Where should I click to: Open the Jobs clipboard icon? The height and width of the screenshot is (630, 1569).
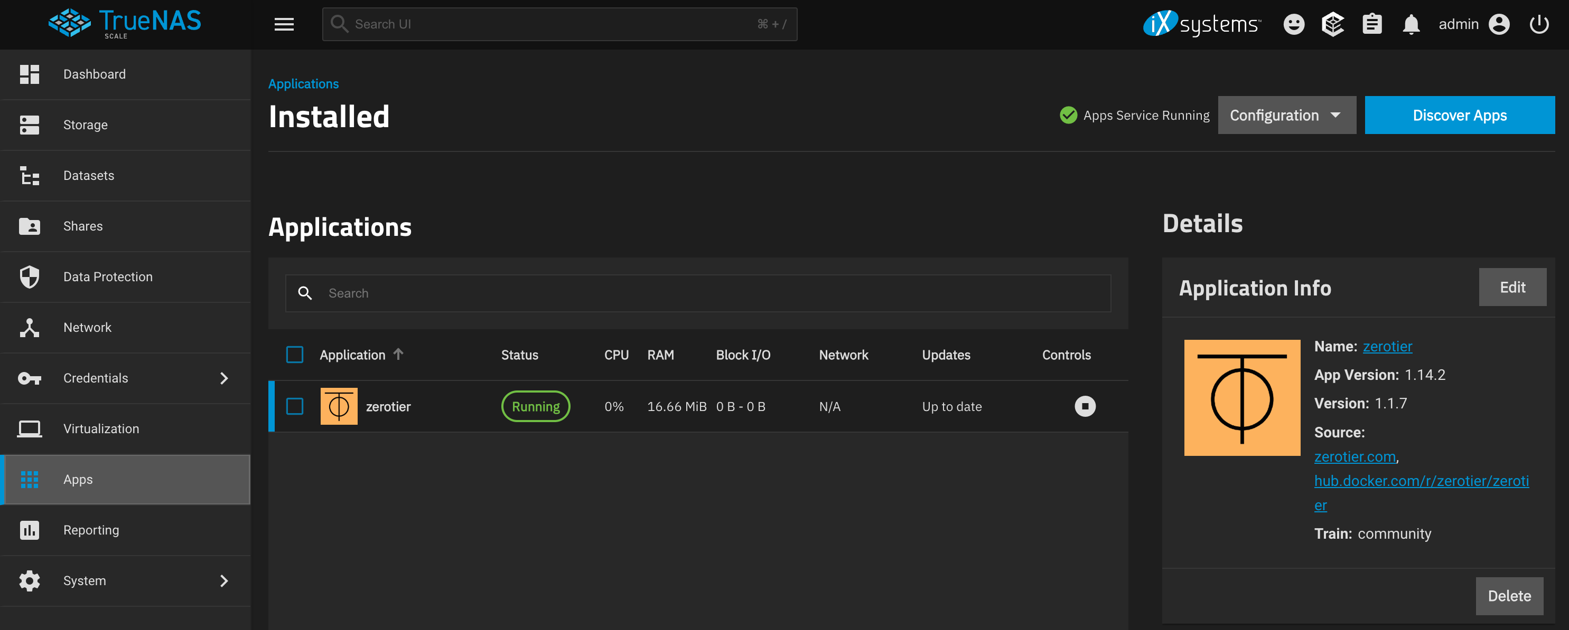(x=1371, y=24)
